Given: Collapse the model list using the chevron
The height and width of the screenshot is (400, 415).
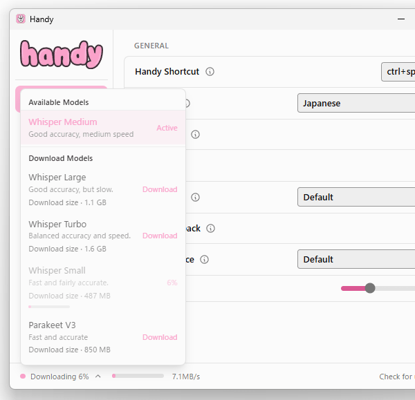Looking at the screenshot, I should [98, 377].
